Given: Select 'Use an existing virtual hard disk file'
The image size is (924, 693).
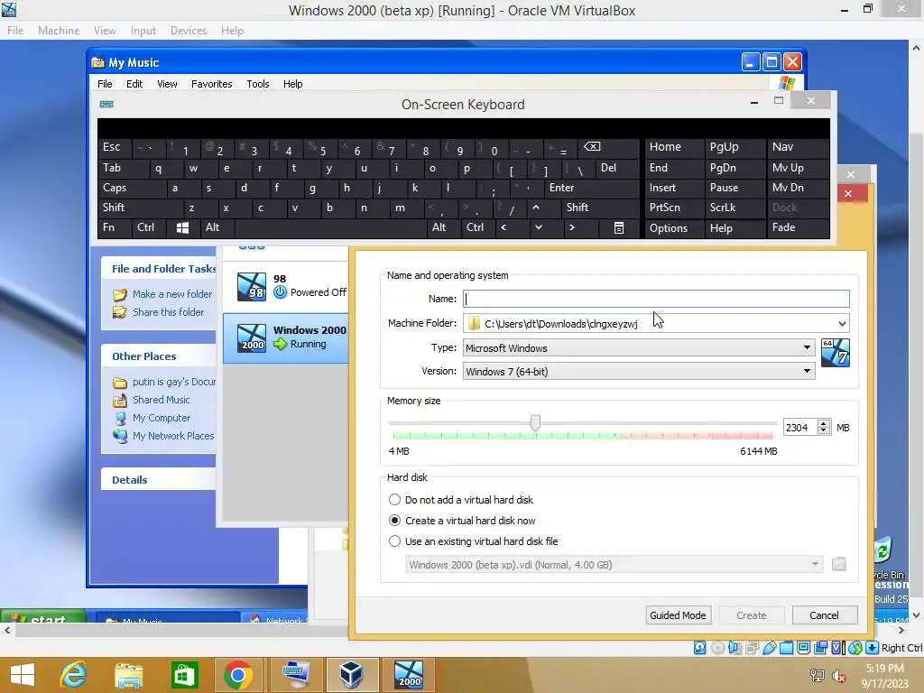Looking at the screenshot, I should [x=473, y=541].
